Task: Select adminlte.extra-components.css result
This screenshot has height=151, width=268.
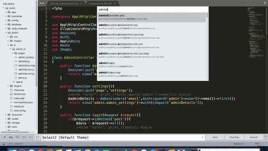Action: (152, 26)
